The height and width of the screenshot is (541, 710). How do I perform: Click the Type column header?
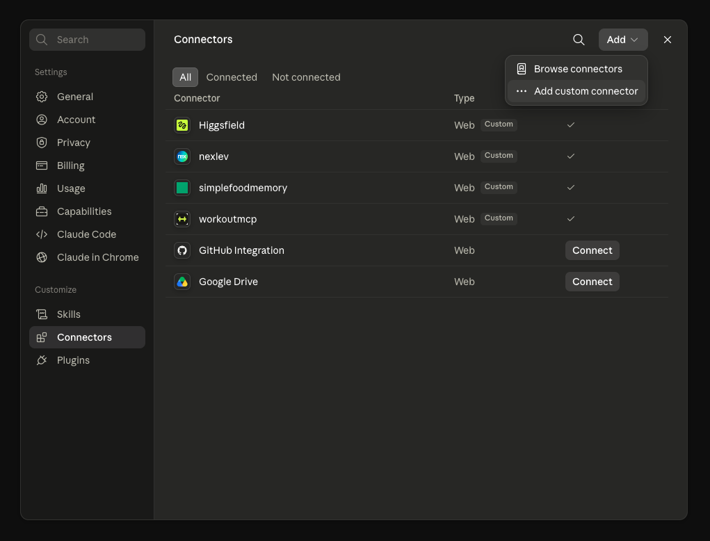pyautogui.click(x=464, y=98)
